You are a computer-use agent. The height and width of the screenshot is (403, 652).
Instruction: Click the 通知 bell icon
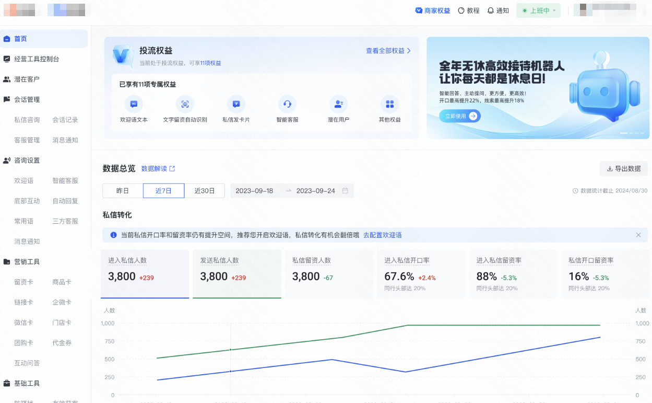coord(490,10)
